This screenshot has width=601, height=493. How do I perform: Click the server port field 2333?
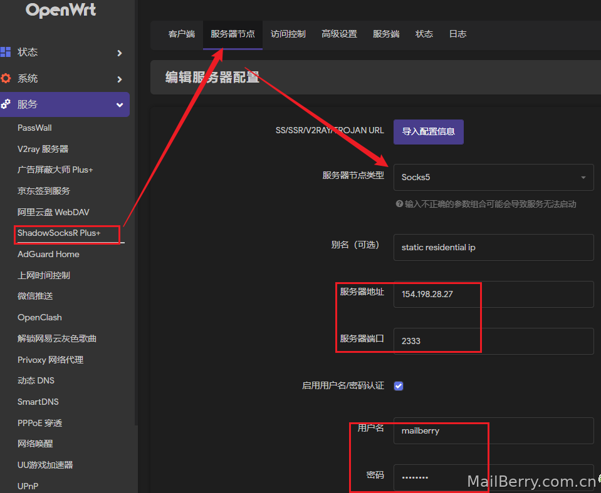(x=494, y=341)
